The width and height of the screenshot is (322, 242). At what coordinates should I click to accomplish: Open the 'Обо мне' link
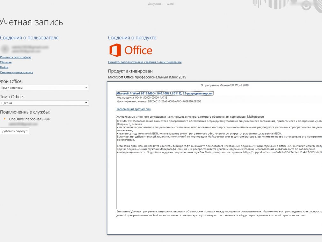click(6, 62)
